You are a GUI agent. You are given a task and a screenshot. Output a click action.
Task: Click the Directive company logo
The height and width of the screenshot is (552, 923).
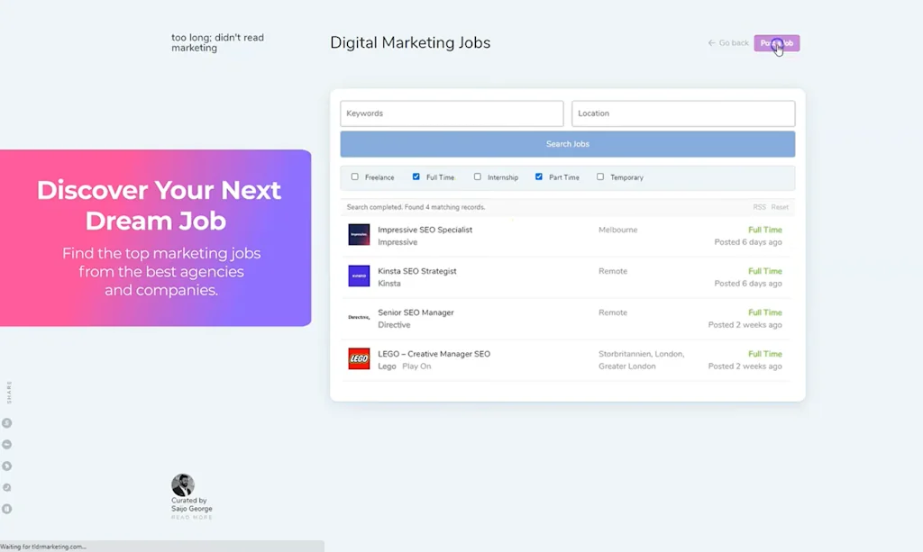pos(358,317)
